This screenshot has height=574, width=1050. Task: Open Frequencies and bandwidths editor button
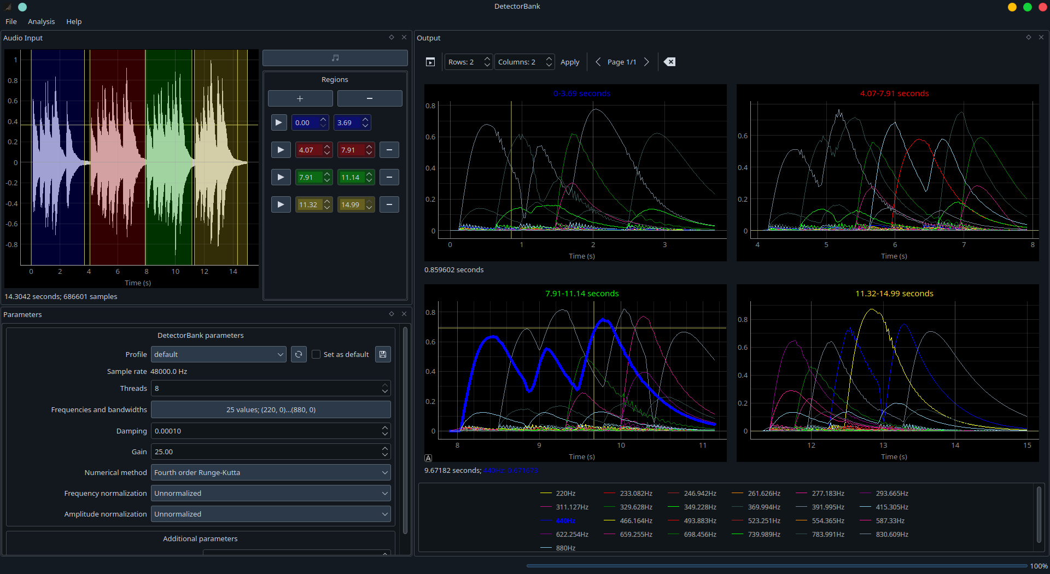(x=271, y=409)
